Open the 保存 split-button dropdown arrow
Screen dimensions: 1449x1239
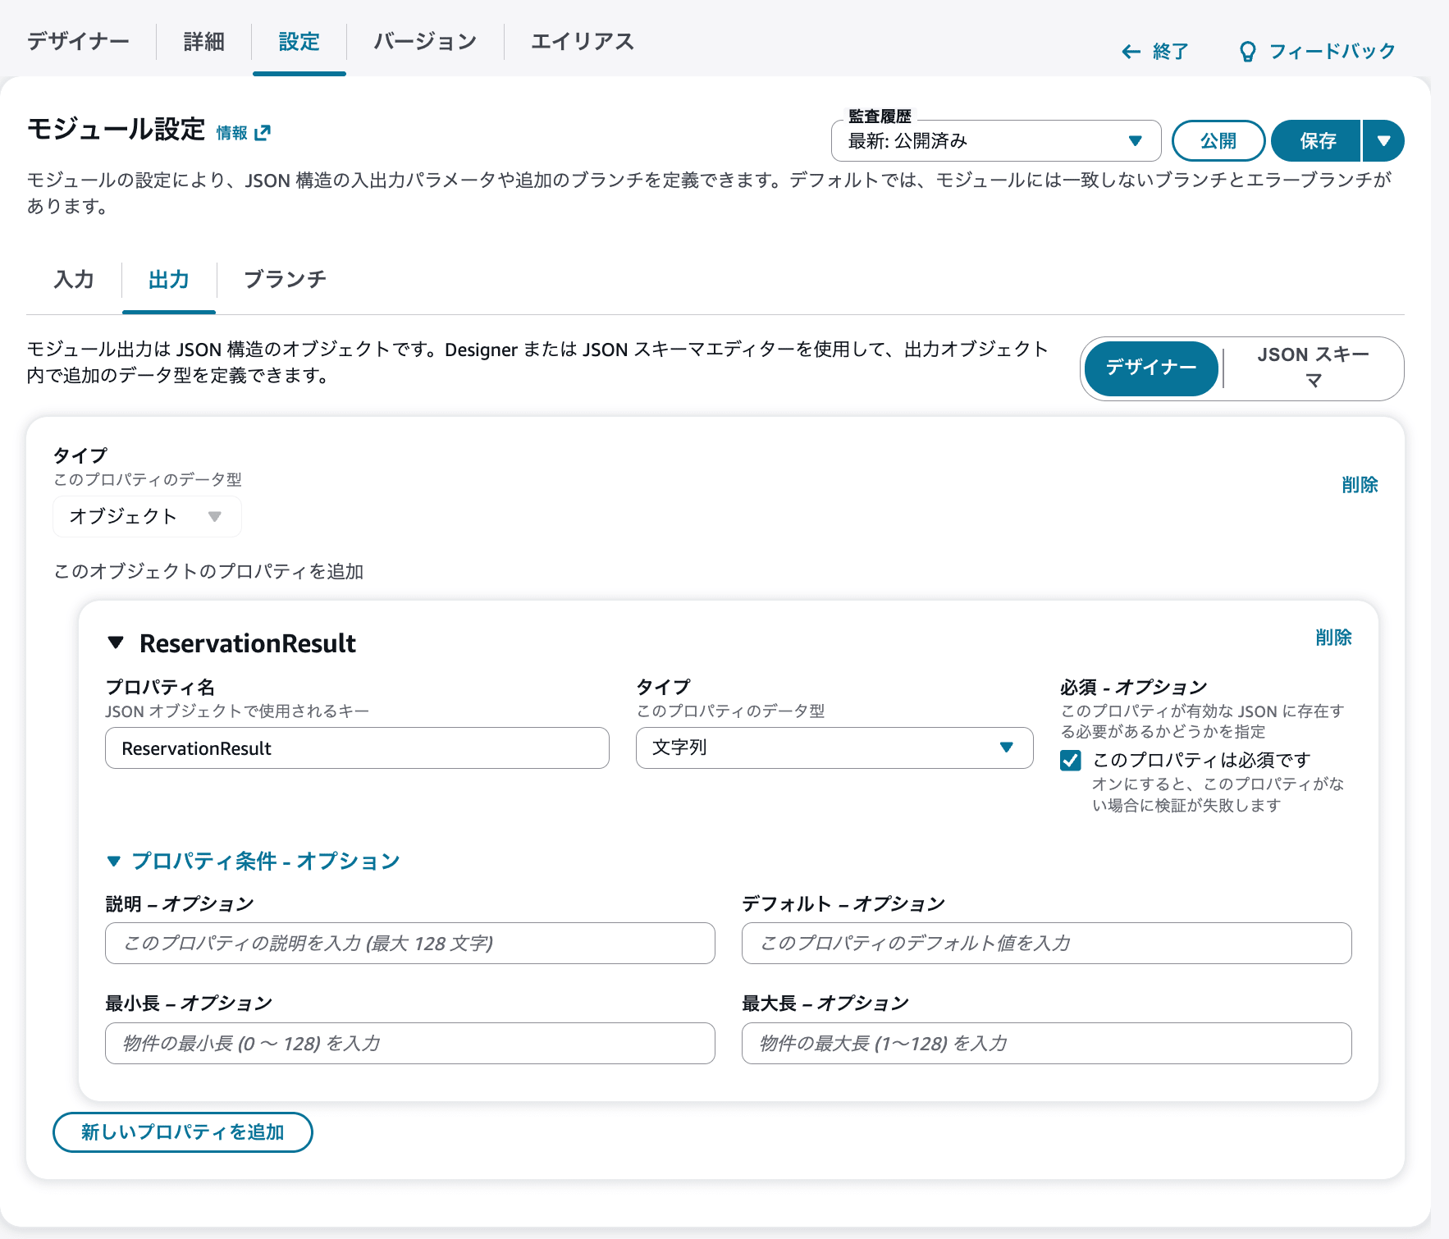tap(1383, 140)
